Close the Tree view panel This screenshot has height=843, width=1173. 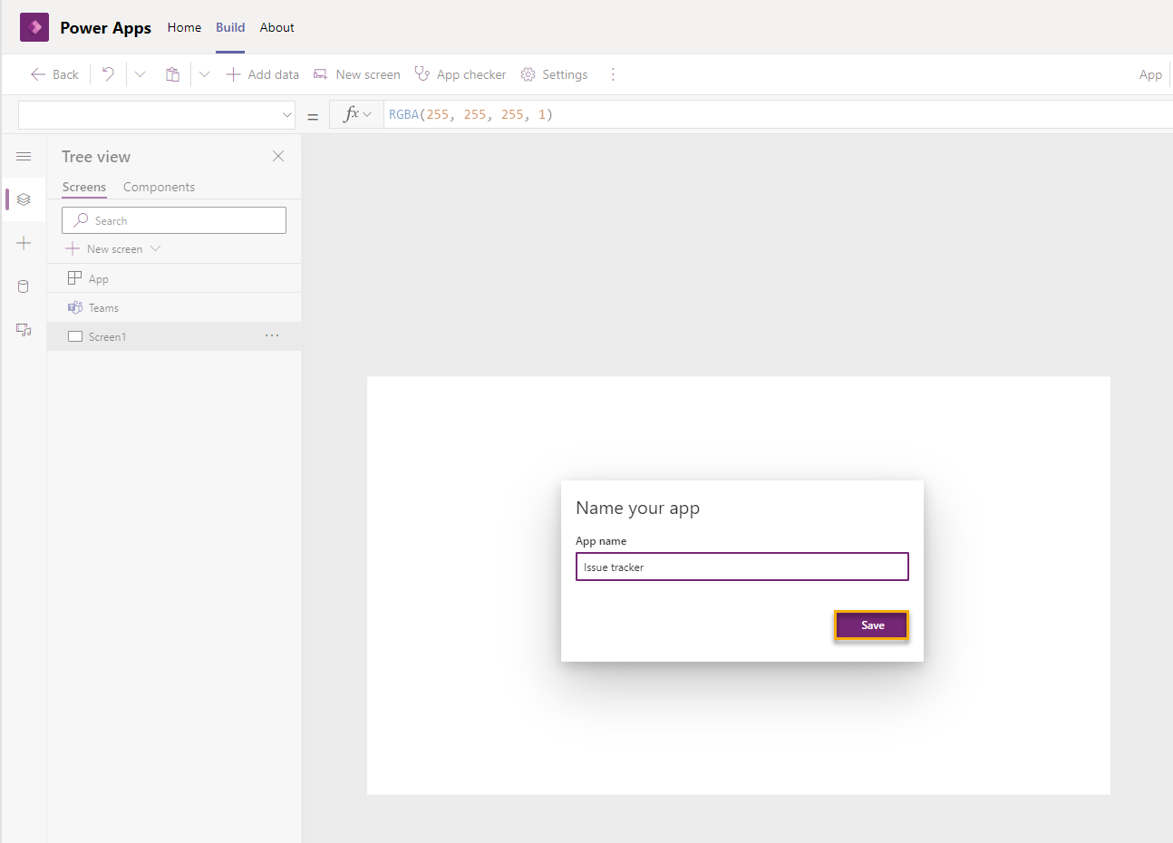coord(278,156)
